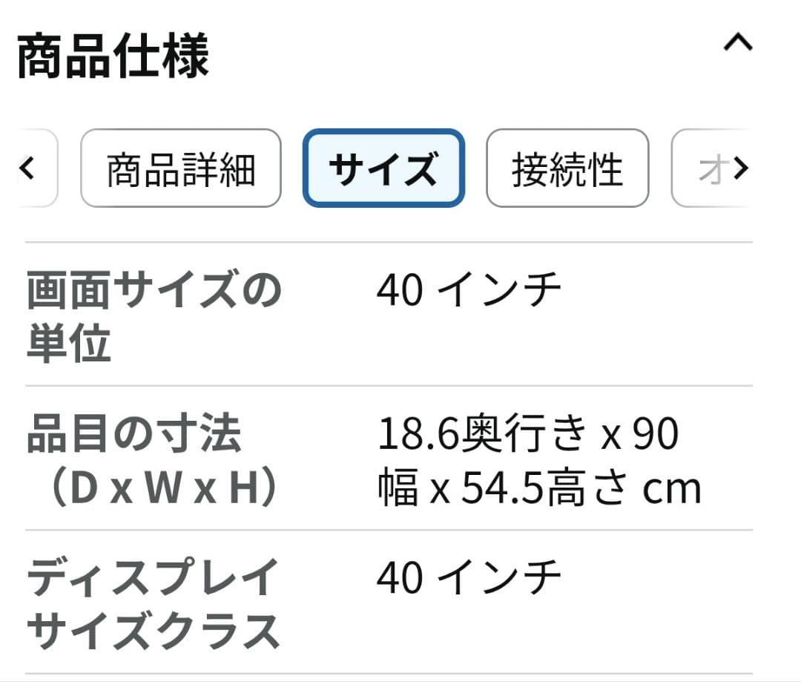The height and width of the screenshot is (682, 801).
Task: Click the 54.5高さ cm measurement text
Action: click(x=541, y=488)
